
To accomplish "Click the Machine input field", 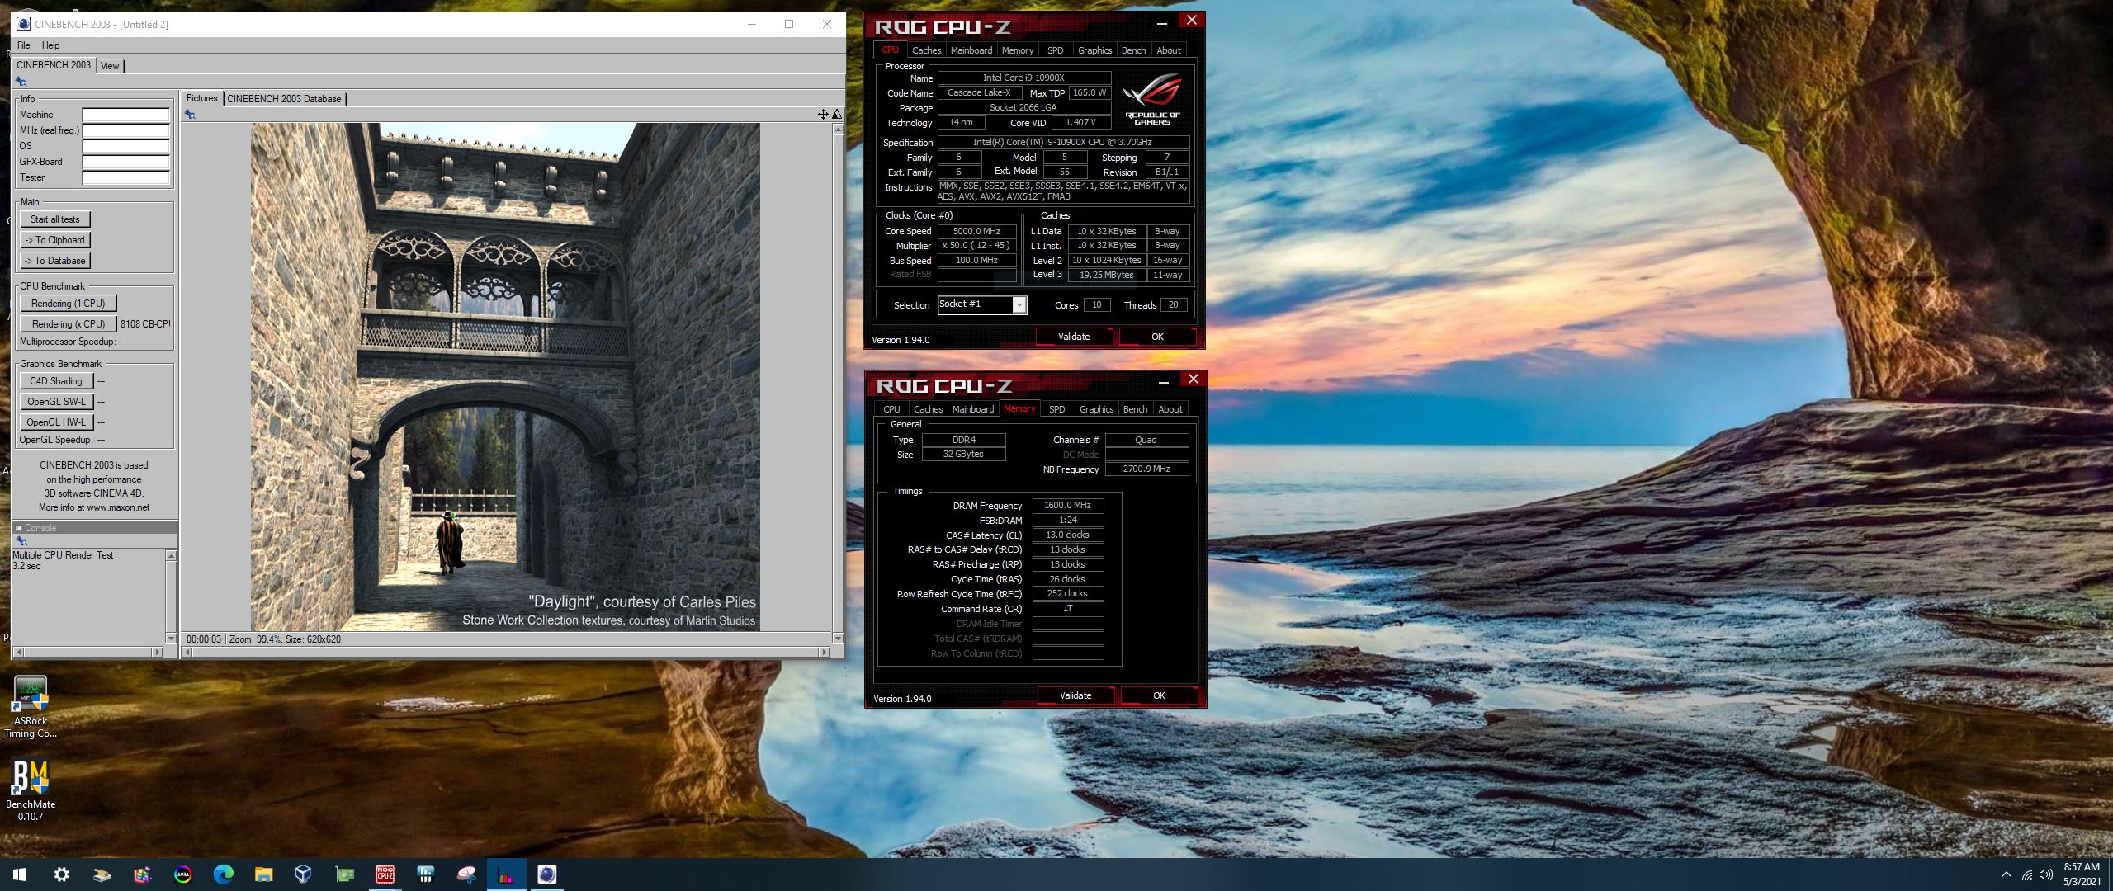I will tap(125, 115).
